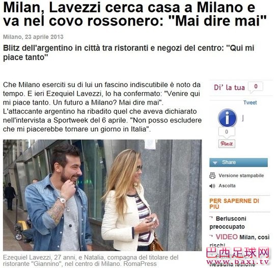This screenshot has height=268, width=280.
Task: Open the printer icon for printable version
Action: 212,175
